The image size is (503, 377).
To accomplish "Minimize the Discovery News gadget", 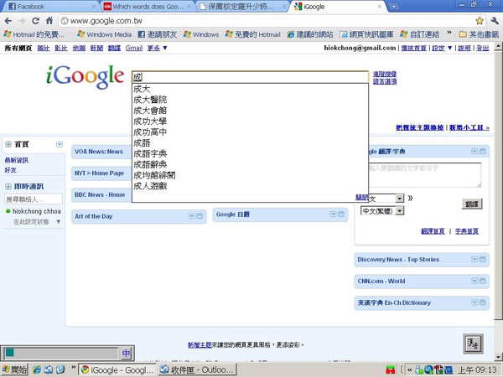I will [x=483, y=260].
